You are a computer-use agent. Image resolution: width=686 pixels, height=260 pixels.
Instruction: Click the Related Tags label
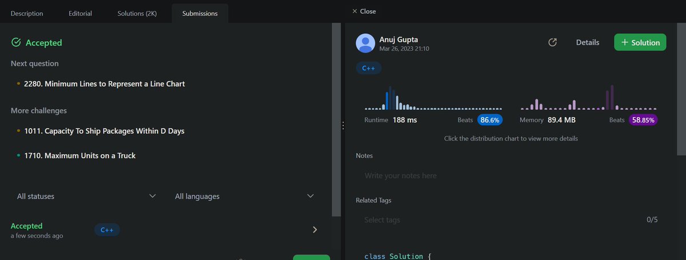pos(373,200)
